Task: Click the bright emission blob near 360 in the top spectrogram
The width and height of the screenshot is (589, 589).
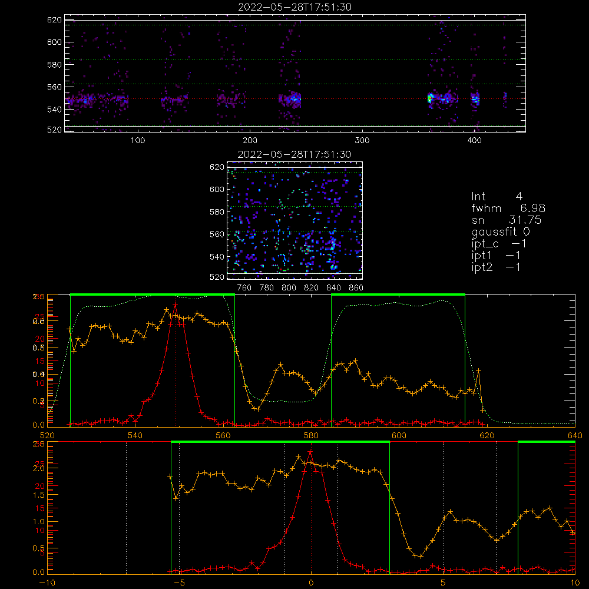Action: click(x=430, y=99)
